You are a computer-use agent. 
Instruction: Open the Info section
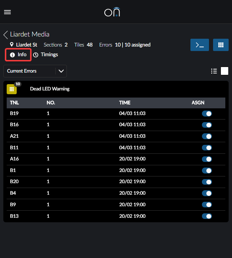point(18,55)
